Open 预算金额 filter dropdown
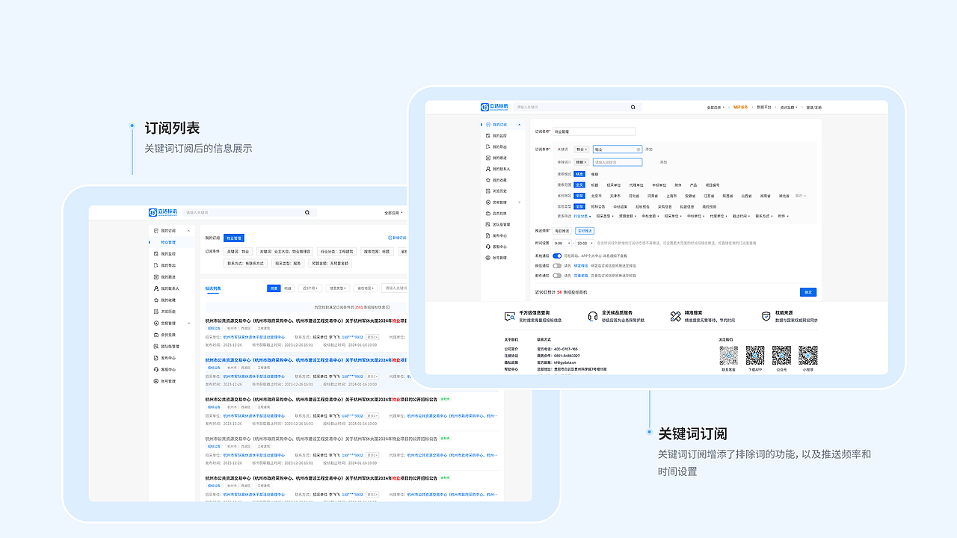This screenshot has width=957, height=538. (x=628, y=216)
